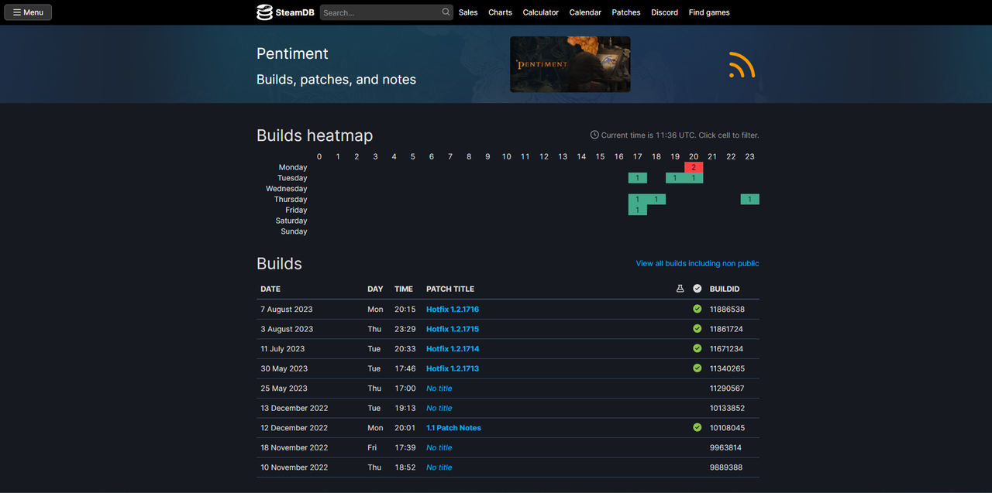Open 1.1 Patch Notes link

click(x=453, y=428)
